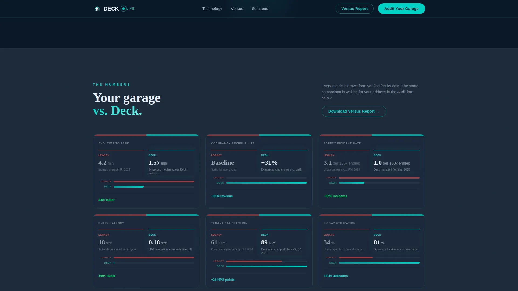Select the Avg. Time to Park card title
518x291 pixels.
click(114, 144)
